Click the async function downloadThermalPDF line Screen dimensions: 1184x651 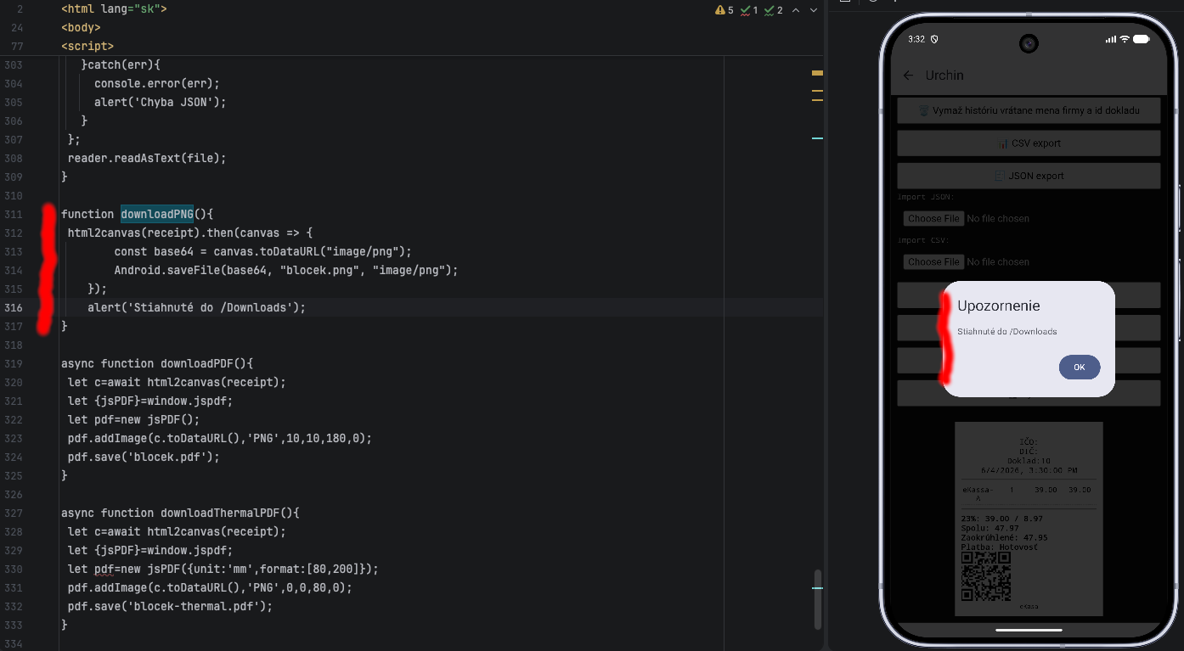point(180,513)
